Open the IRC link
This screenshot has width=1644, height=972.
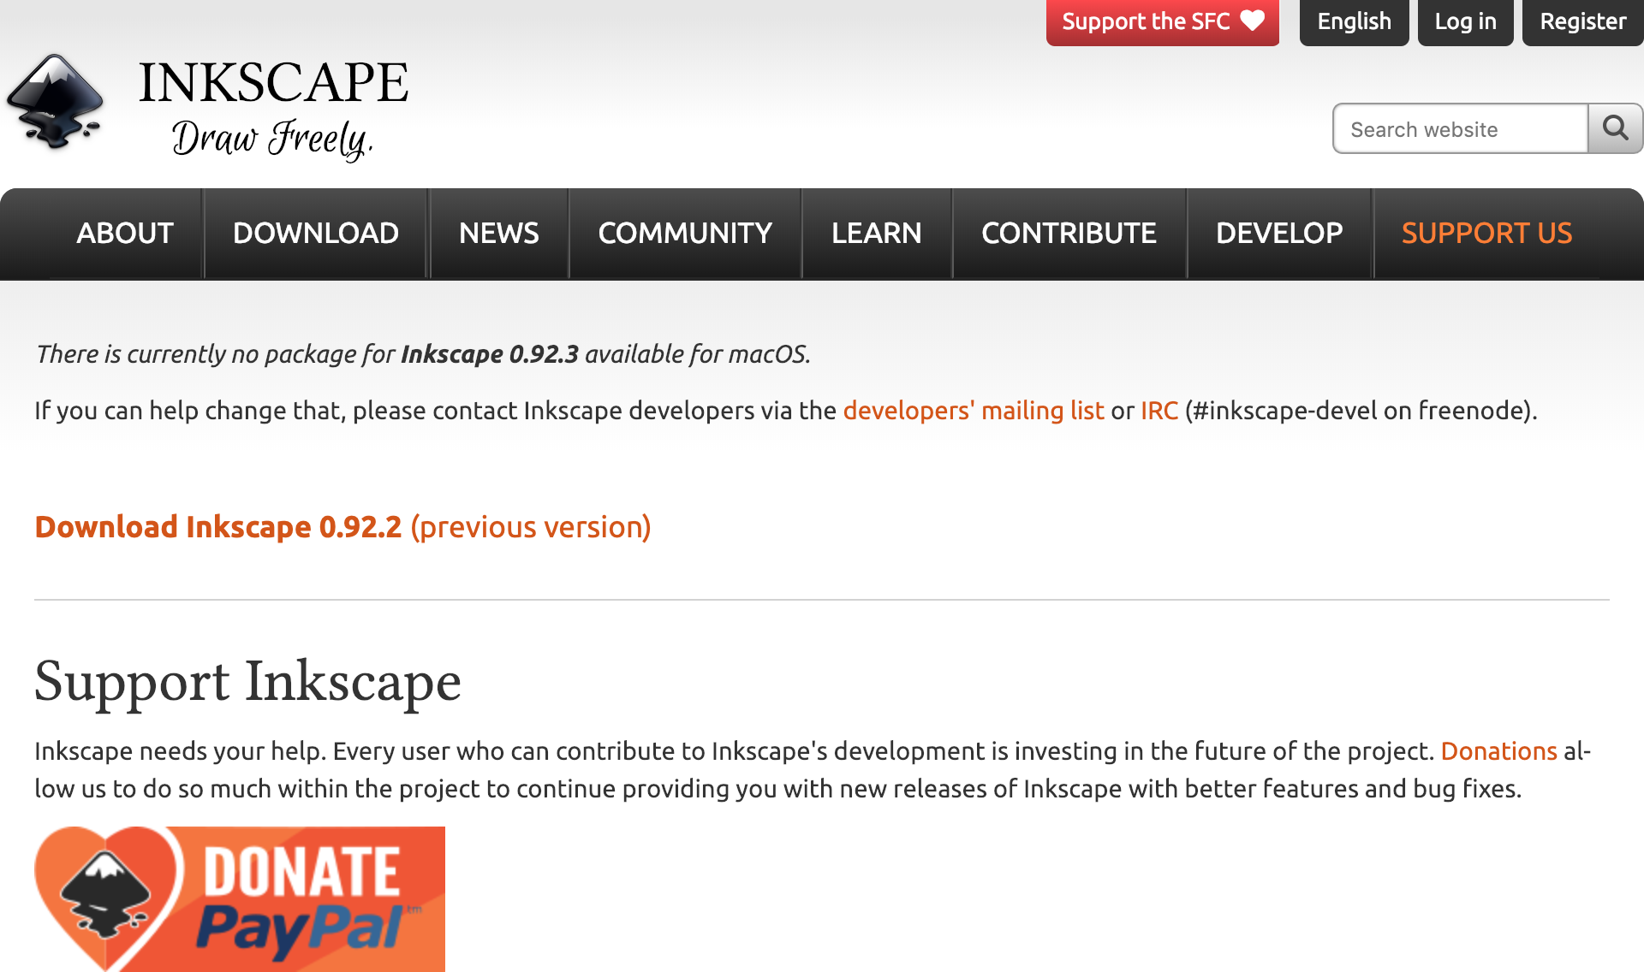tap(1159, 411)
